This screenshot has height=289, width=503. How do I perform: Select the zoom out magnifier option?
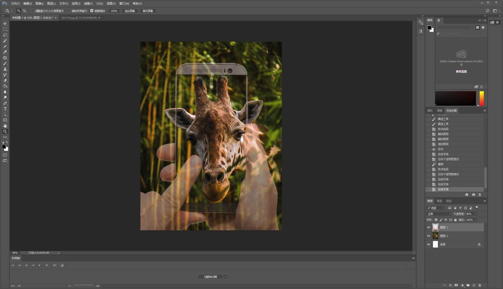coord(24,11)
